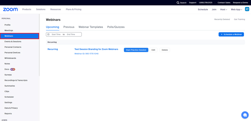The width and height of the screenshot is (251, 121).
Task: Switch to the Upcoming tab
Action: [52, 27]
